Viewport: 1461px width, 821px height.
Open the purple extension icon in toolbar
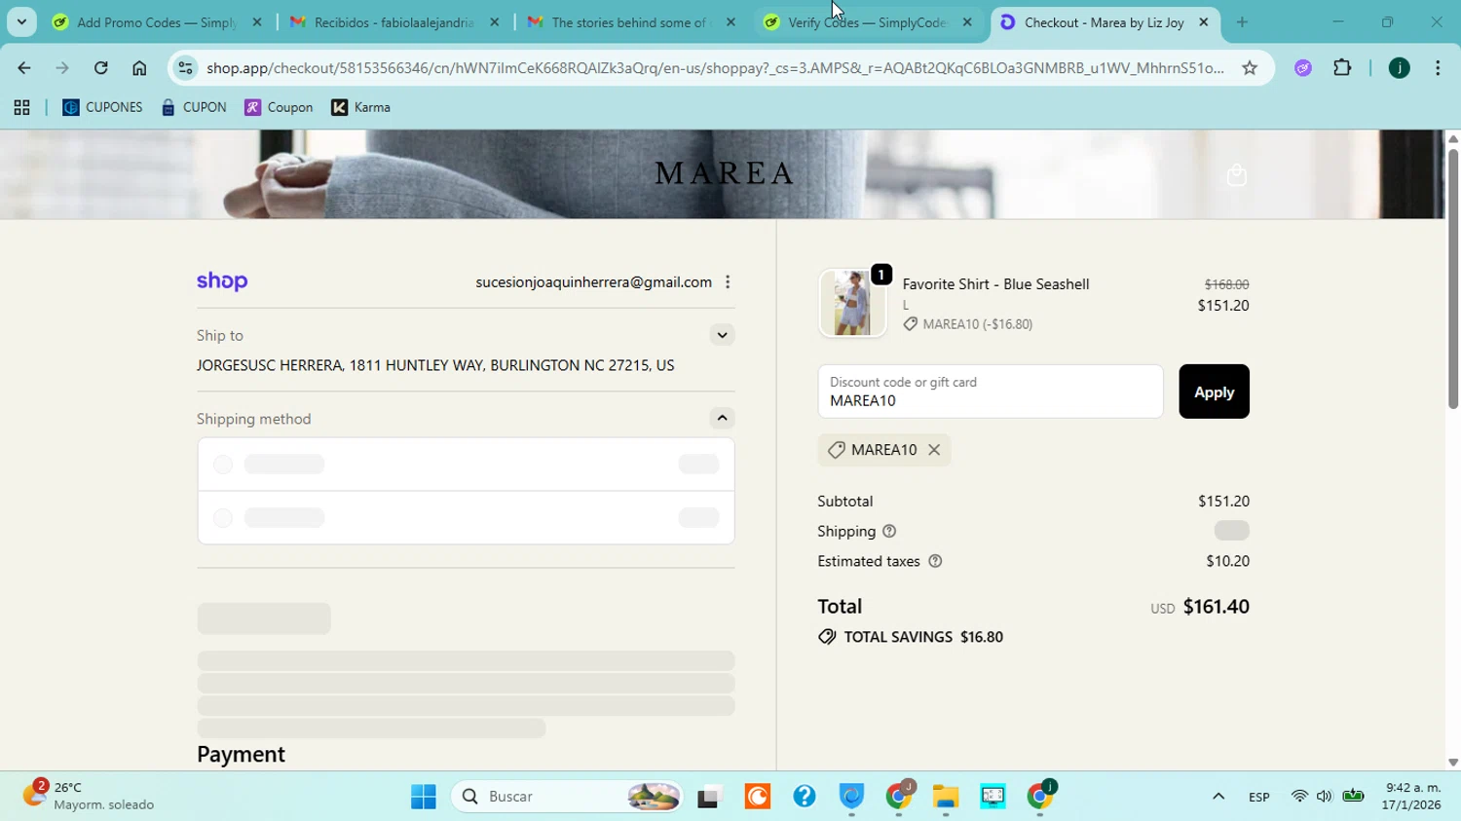[1303, 68]
